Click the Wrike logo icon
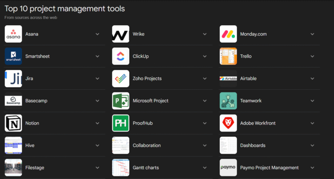 [x=120, y=34]
